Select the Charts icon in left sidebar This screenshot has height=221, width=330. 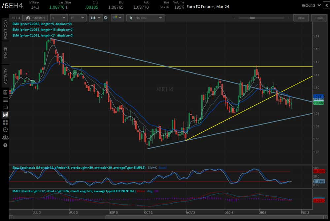[x=5, y=115]
